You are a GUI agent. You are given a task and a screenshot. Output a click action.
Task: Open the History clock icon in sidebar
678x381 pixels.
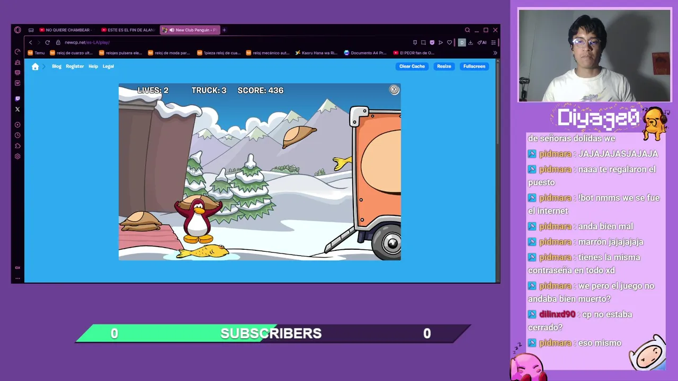coord(17,135)
